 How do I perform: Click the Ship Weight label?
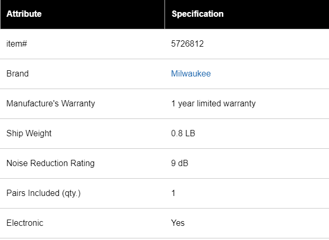pyautogui.click(x=29, y=134)
